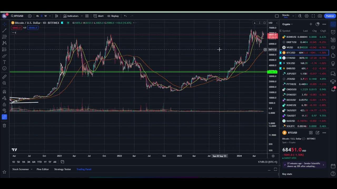
Task: Switch to the 4h timeframe
Action: click(x=37, y=16)
